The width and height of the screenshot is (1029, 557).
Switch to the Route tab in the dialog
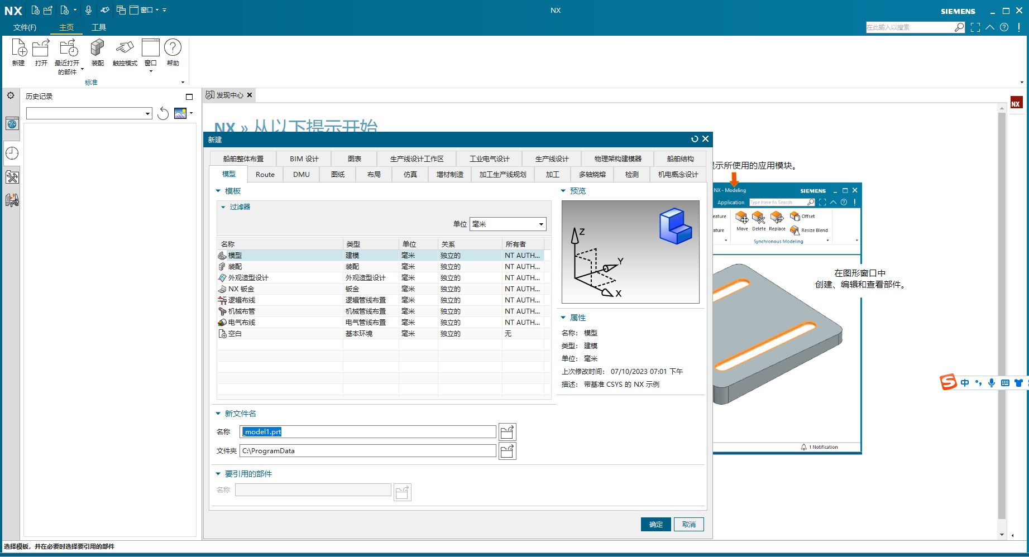265,174
